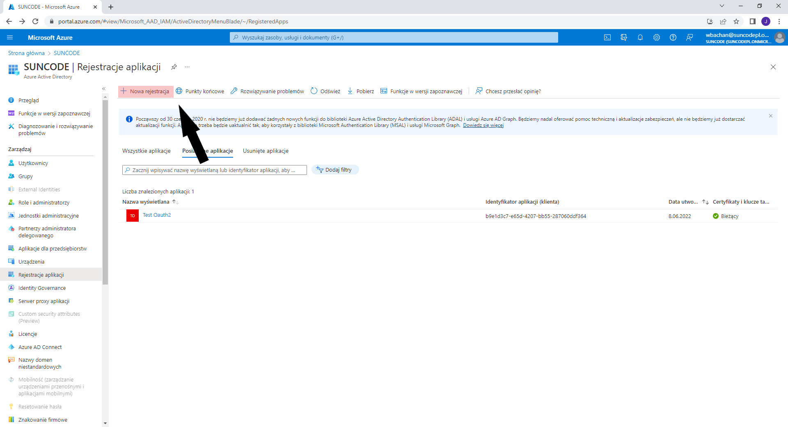The width and height of the screenshot is (788, 427).
Task: Open the more options ellipsis beside title
Action: (187, 67)
